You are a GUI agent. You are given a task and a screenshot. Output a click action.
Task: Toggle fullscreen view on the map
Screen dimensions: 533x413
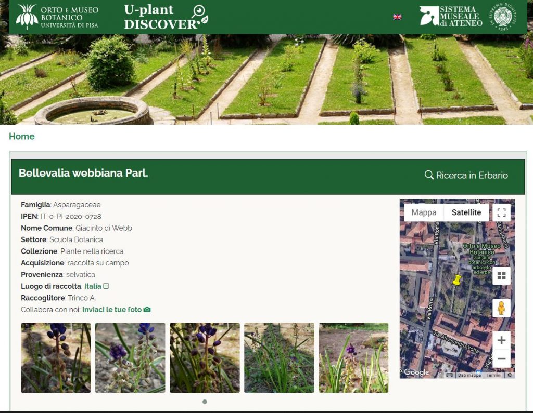click(501, 212)
